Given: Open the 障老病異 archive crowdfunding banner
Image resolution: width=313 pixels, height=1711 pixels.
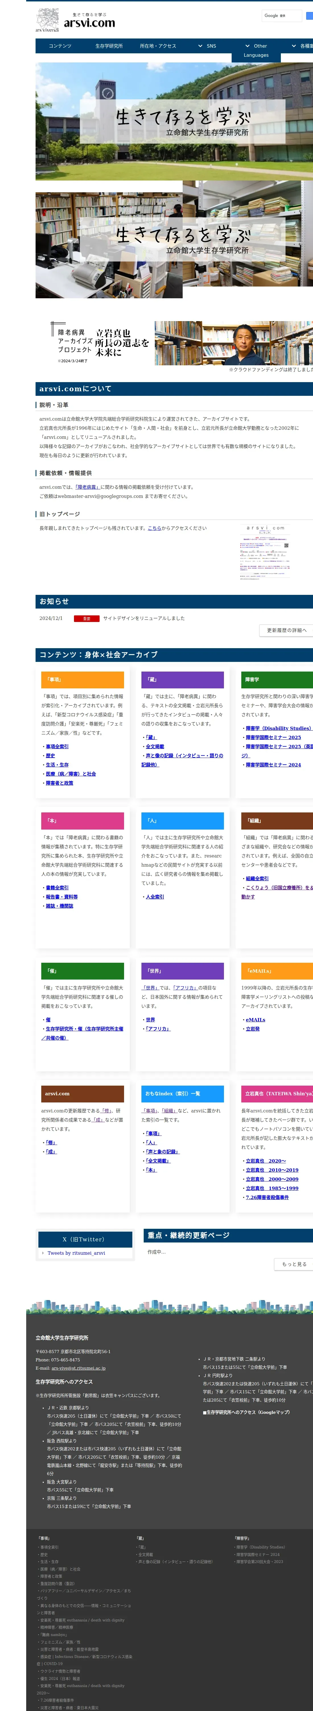Looking at the screenshot, I should [182, 343].
